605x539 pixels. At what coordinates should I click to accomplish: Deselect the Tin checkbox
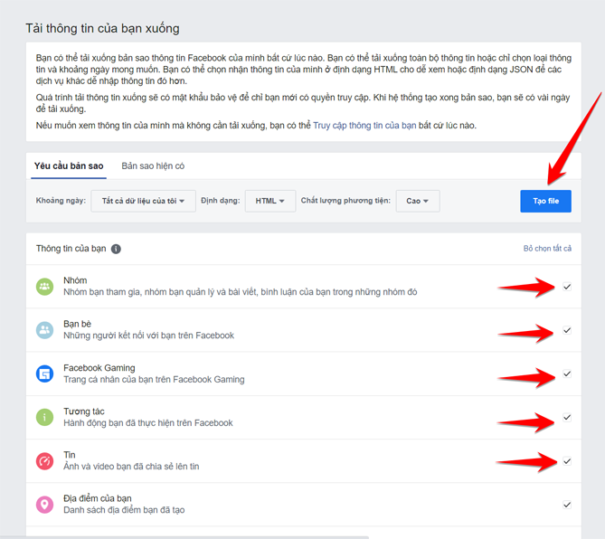[567, 461]
